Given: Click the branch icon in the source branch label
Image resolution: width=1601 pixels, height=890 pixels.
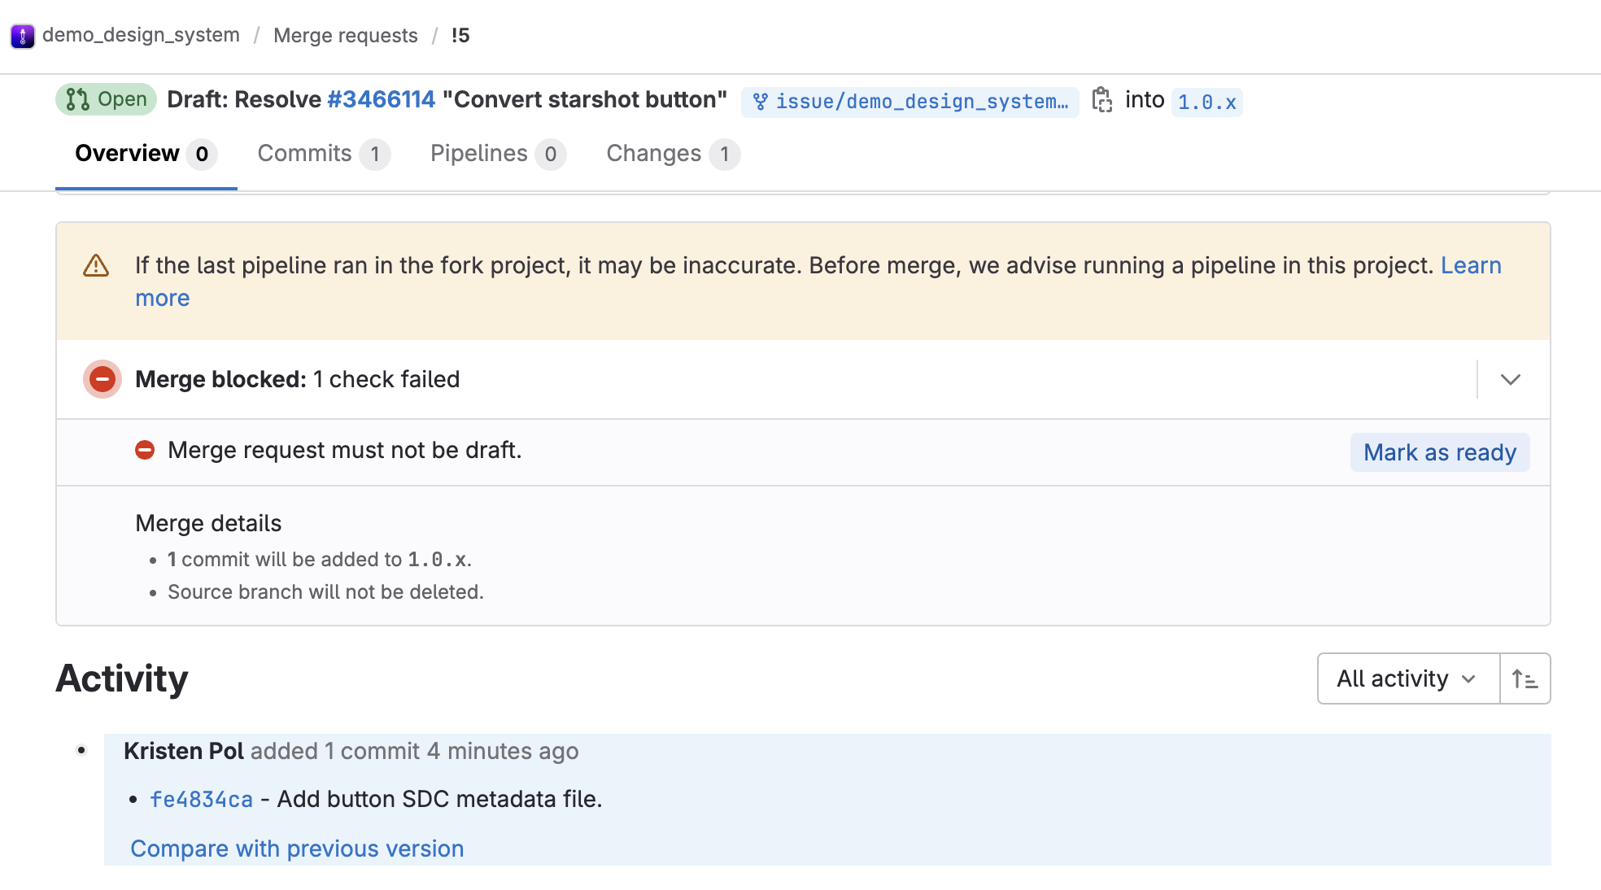Looking at the screenshot, I should (762, 101).
